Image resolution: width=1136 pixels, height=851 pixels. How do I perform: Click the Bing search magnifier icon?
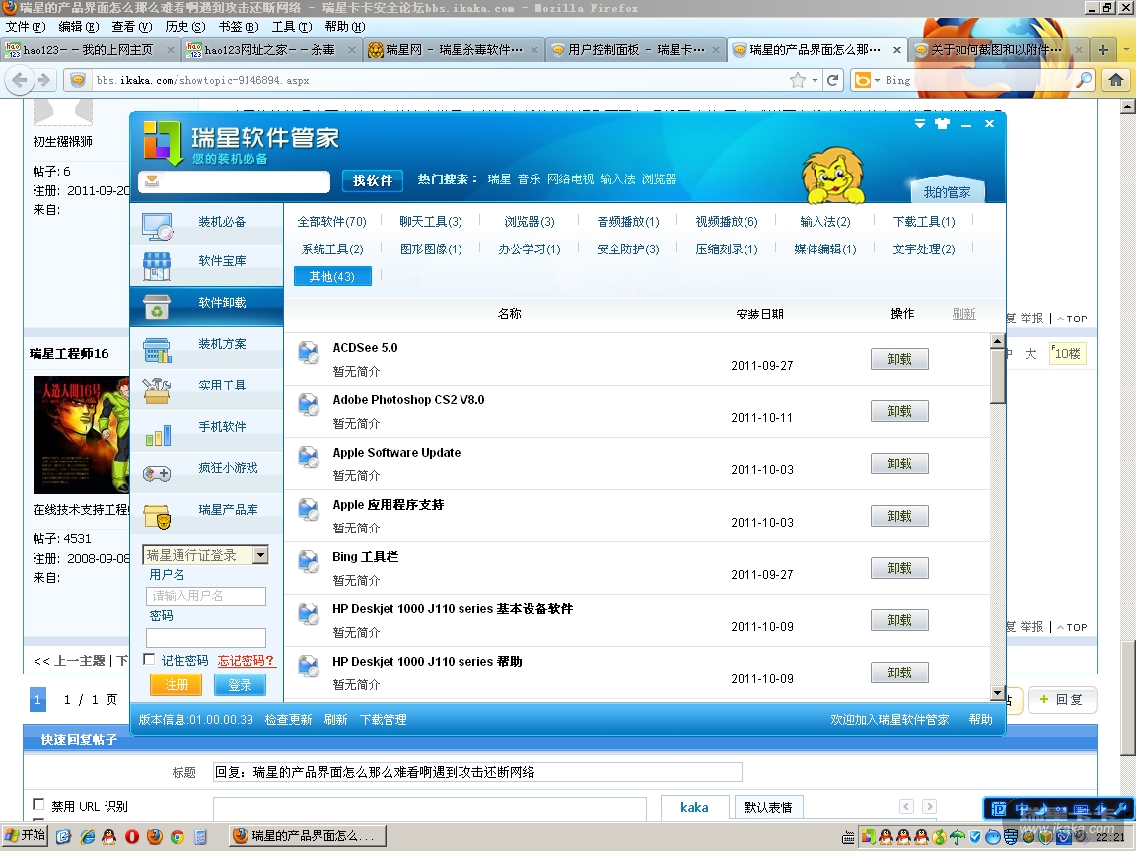pos(1084,80)
